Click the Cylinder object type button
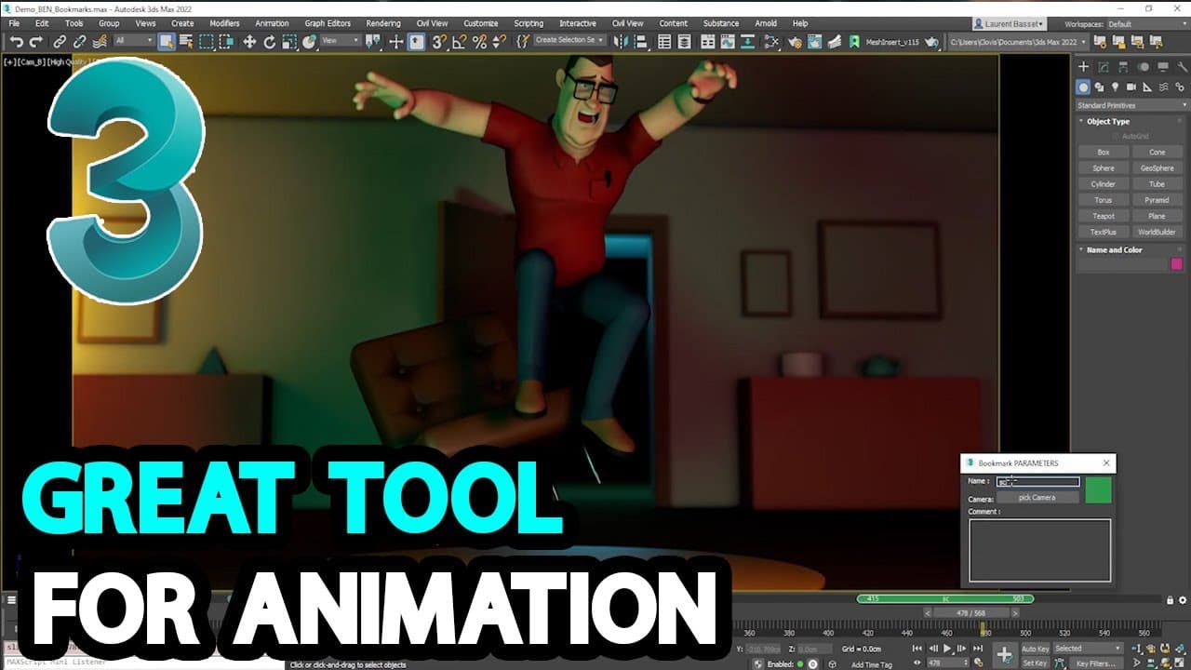 click(x=1103, y=184)
